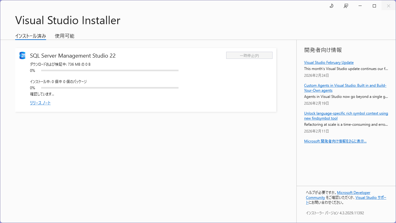This screenshot has width=396, height=223.
Task: Open the リリース ノート link
Action: pos(40,103)
